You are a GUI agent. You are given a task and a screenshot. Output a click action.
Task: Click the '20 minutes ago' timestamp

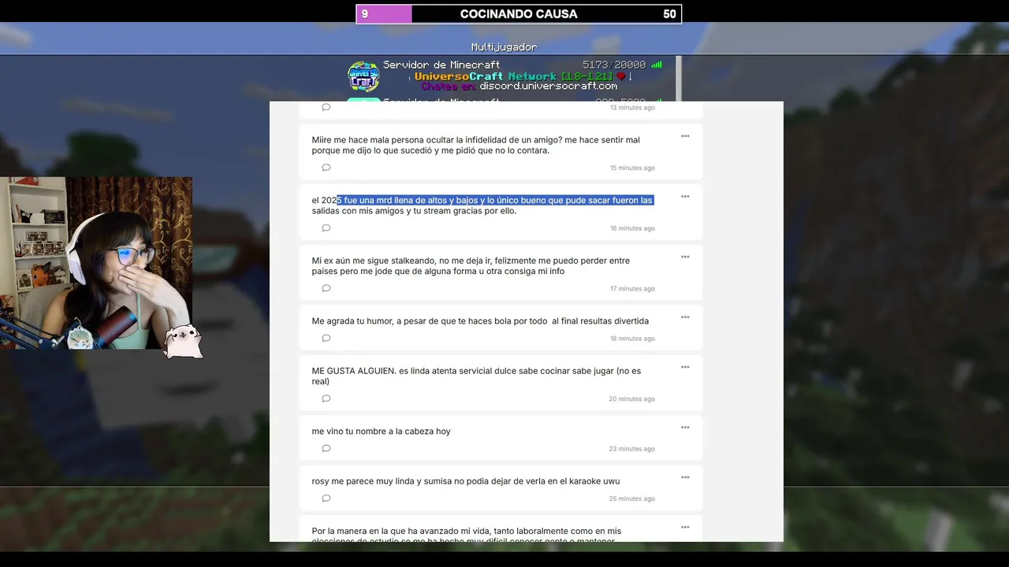click(632, 399)
